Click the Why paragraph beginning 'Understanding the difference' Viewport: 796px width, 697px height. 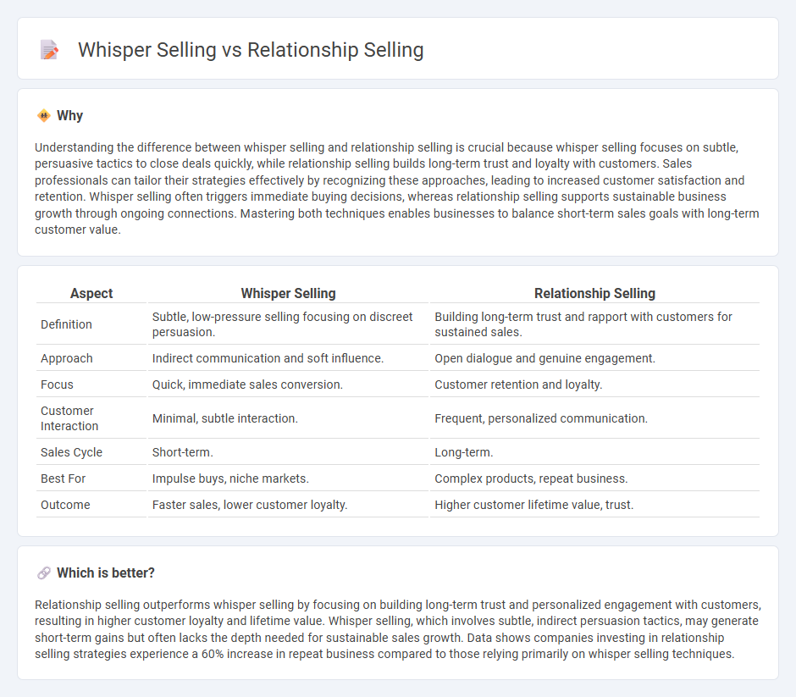[x=397, y=188]
